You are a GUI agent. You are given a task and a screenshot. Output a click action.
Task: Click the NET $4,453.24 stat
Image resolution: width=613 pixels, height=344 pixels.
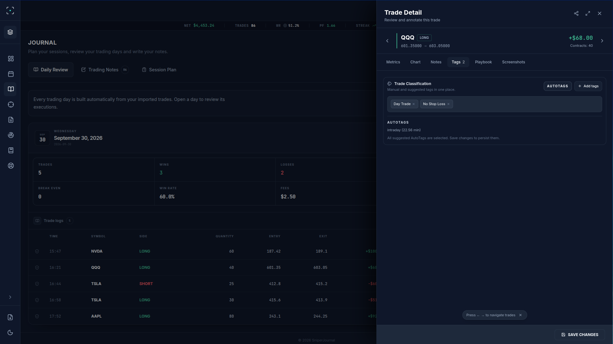pyautogui.click(x=199, y=25)
